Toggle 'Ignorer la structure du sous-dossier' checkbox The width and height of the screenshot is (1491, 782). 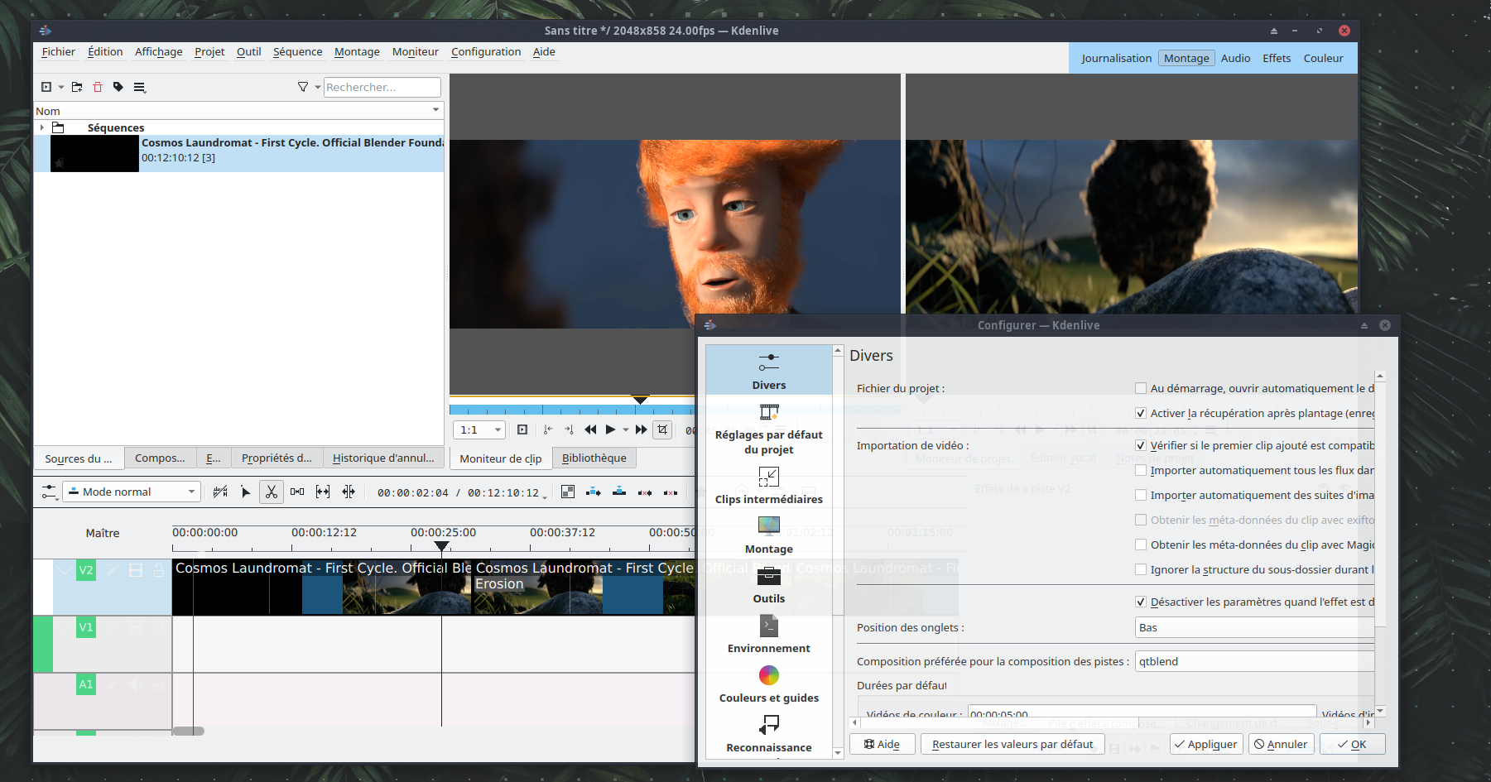click(x=1141, y=569)
